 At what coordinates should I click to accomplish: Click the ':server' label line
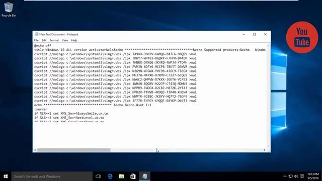coord(41,110)
